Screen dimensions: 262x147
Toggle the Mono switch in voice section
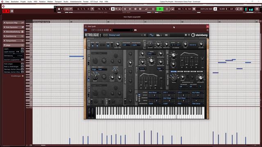(93, 45)
